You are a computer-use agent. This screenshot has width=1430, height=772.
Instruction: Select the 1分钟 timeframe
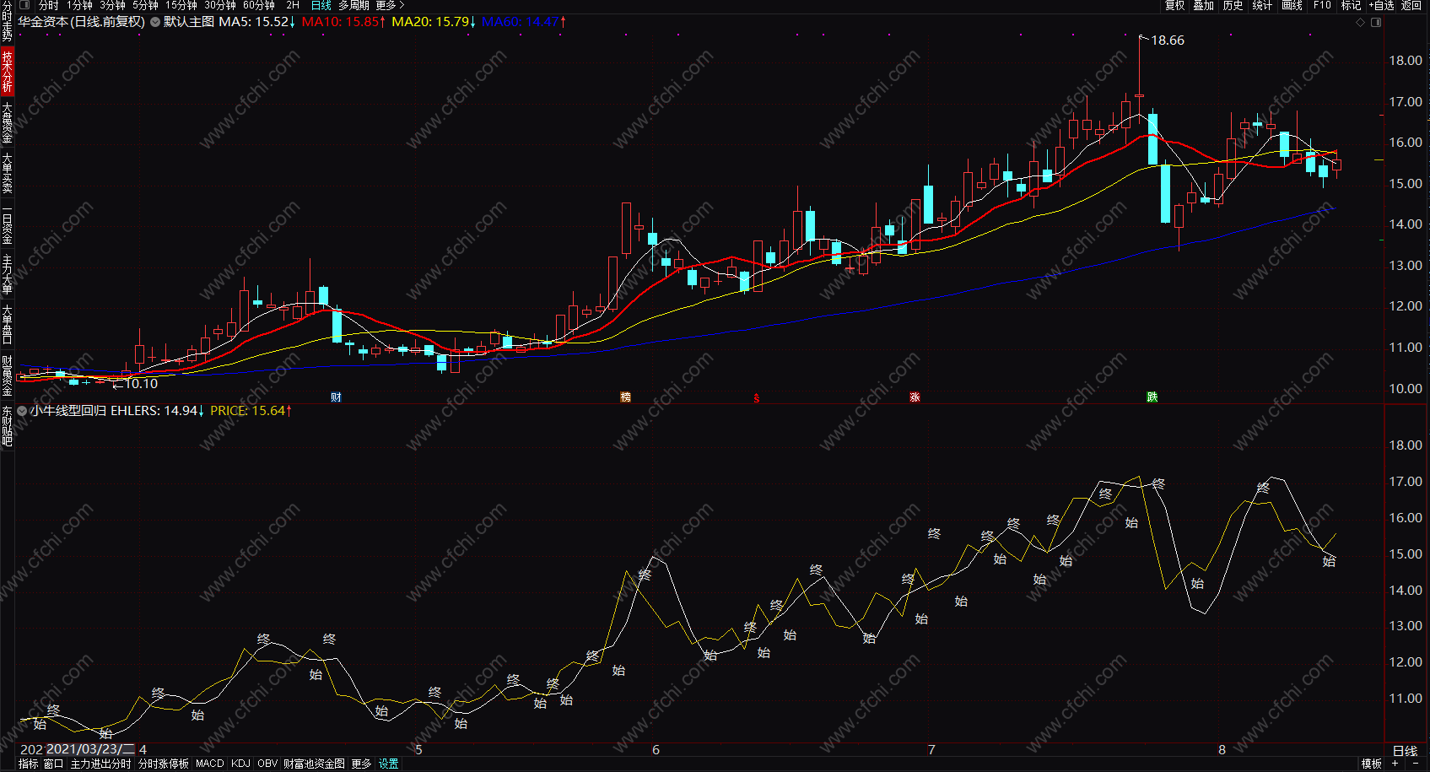point(79,5)
